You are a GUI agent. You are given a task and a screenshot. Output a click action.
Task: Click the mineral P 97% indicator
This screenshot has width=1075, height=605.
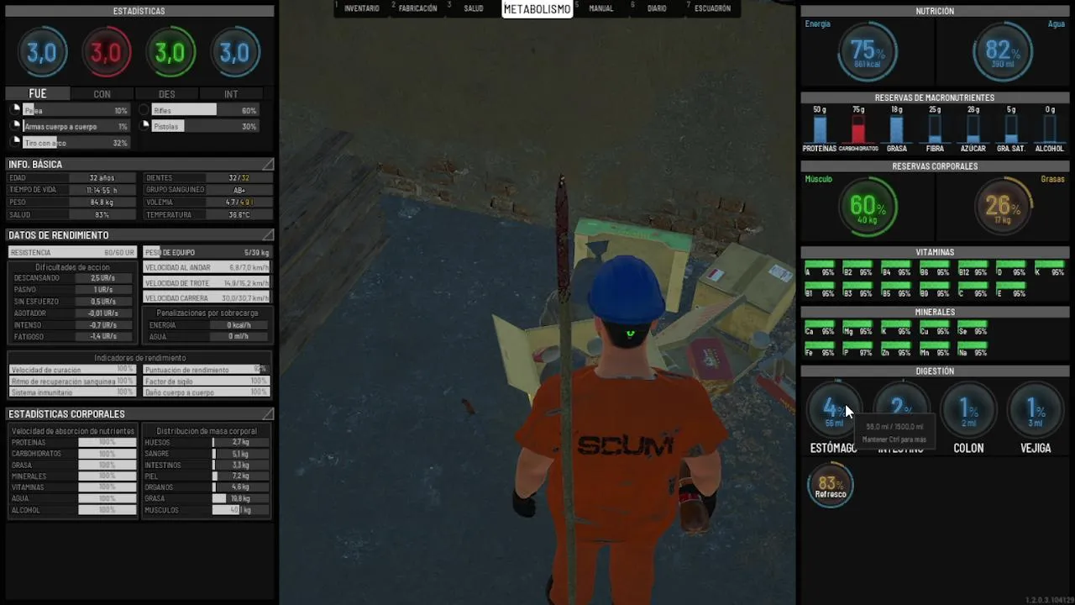857,350
